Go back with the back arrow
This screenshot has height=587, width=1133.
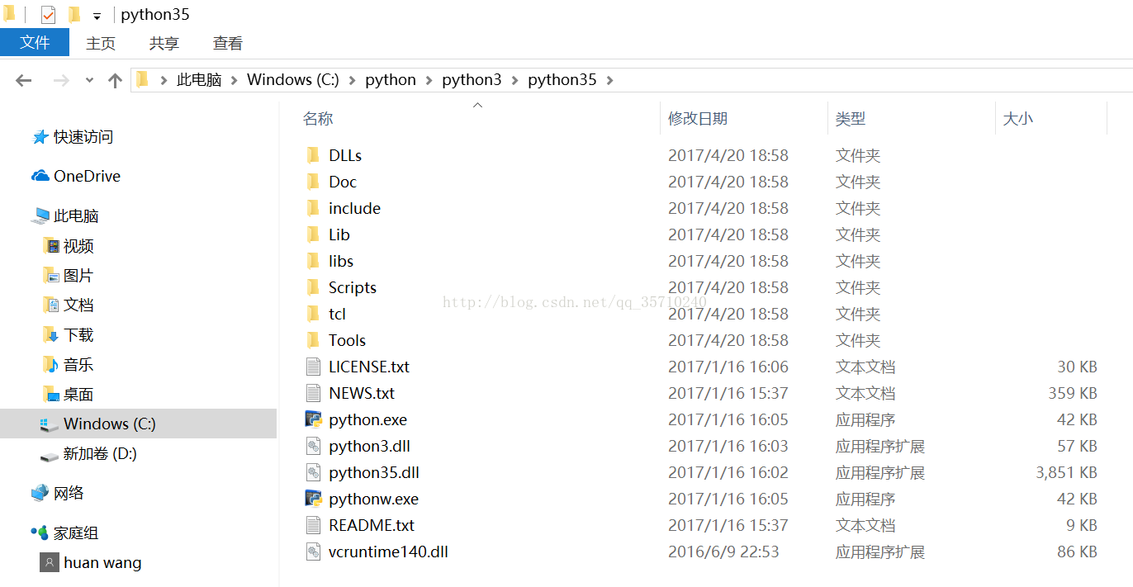tap(23, 80)
